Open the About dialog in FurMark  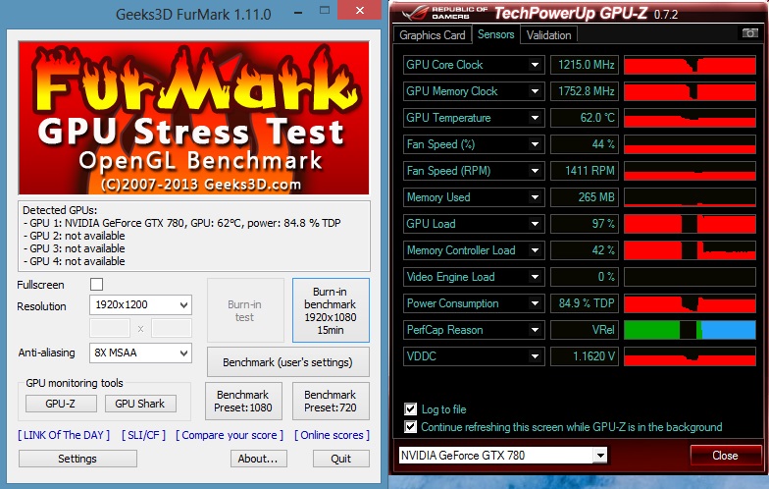259,459
